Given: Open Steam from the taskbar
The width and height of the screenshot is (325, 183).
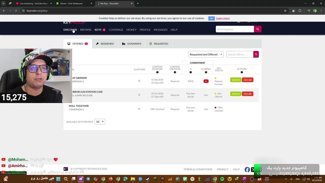Looking at the screenshot, I should click(x=148, y=179).
